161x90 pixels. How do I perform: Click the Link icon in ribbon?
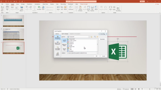(62, 8)
